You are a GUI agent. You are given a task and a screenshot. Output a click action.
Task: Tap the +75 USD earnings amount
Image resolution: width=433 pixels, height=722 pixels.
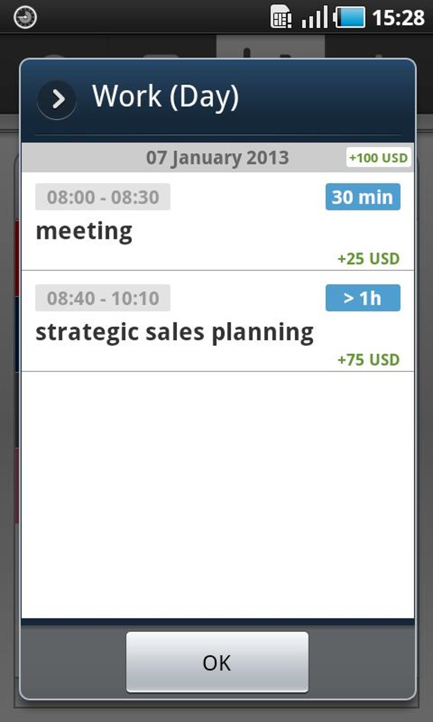[368, 360]
